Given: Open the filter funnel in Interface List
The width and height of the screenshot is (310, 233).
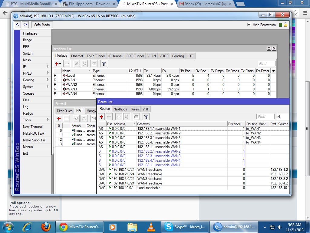Looking at the screenshot, I should [x=104, y=64].
